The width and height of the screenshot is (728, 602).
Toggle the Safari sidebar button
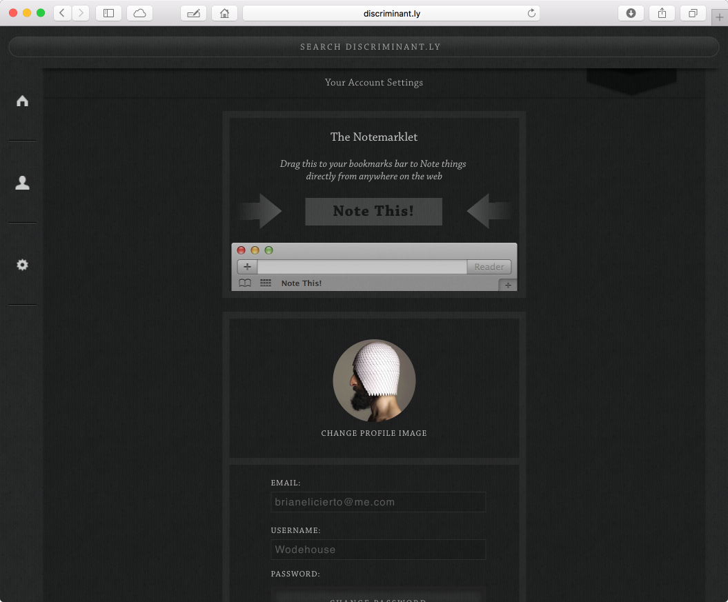pos(108,13)
